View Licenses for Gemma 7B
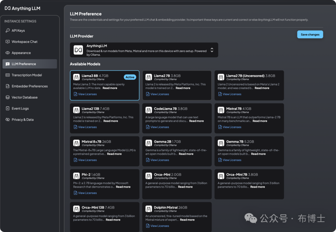The height and width of the screenshot is (232, 336). (x=230, y=160)
